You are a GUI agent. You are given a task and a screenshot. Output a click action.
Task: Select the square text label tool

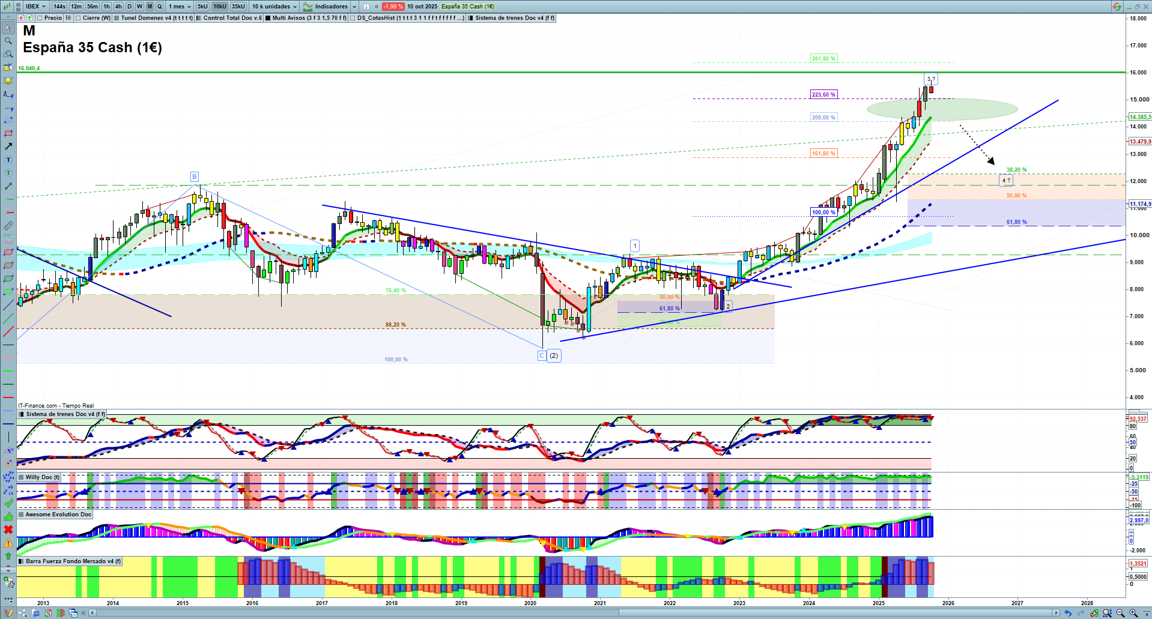(x=8, y=160)
